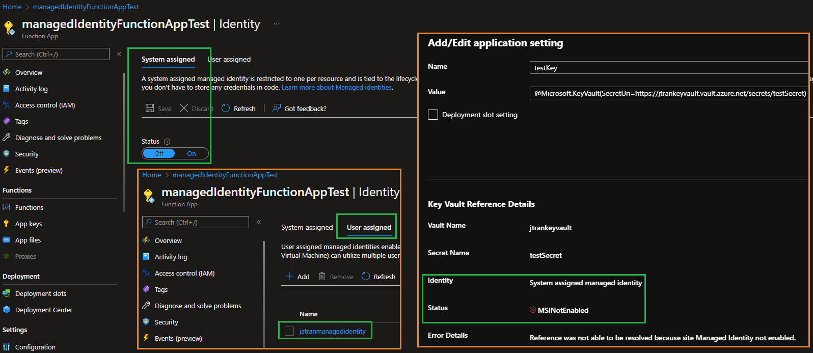Focus the inset panel Search (Ctrl+/) box
Screen dimensions: 813x353
tap(196, 222)
